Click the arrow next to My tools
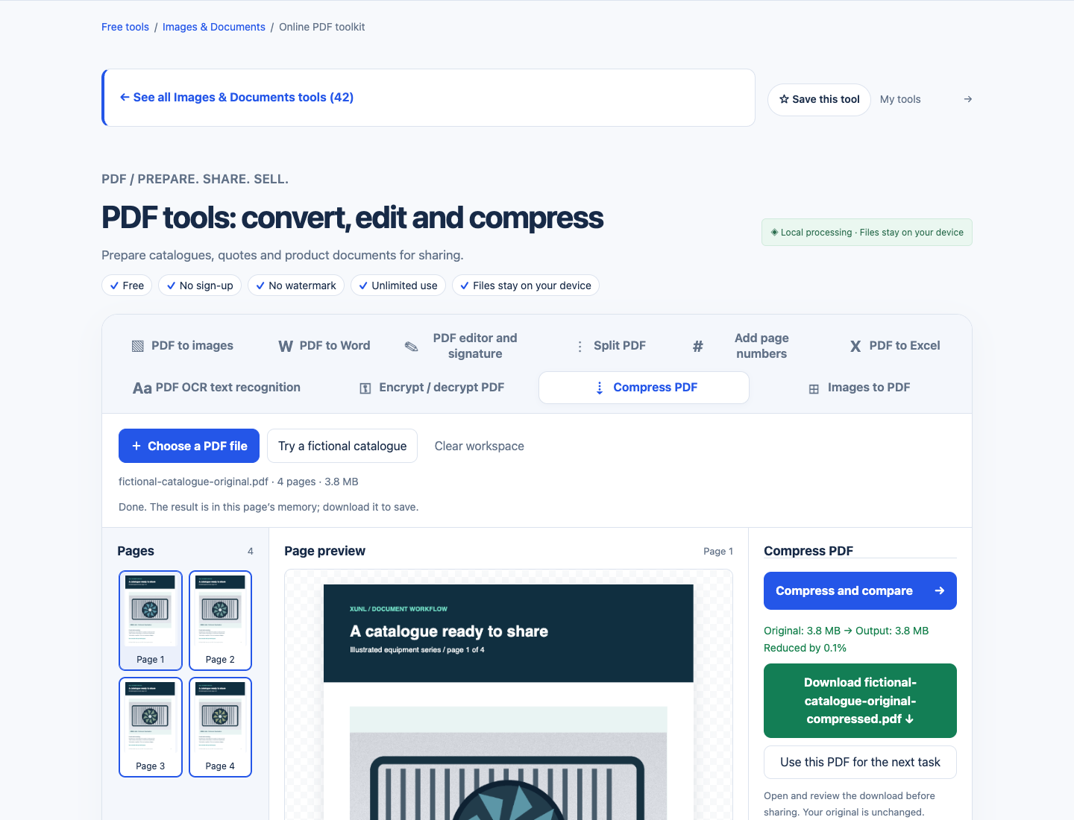This screenshot has width=1074, height=820. [967, 99]
